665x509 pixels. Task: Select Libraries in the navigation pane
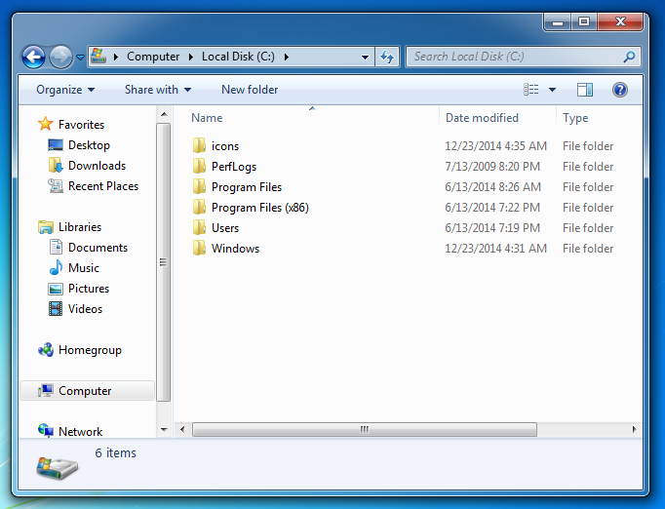coord(80,227)
